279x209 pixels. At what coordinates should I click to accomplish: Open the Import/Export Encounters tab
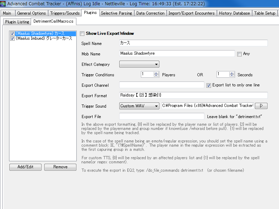[191, 13]
